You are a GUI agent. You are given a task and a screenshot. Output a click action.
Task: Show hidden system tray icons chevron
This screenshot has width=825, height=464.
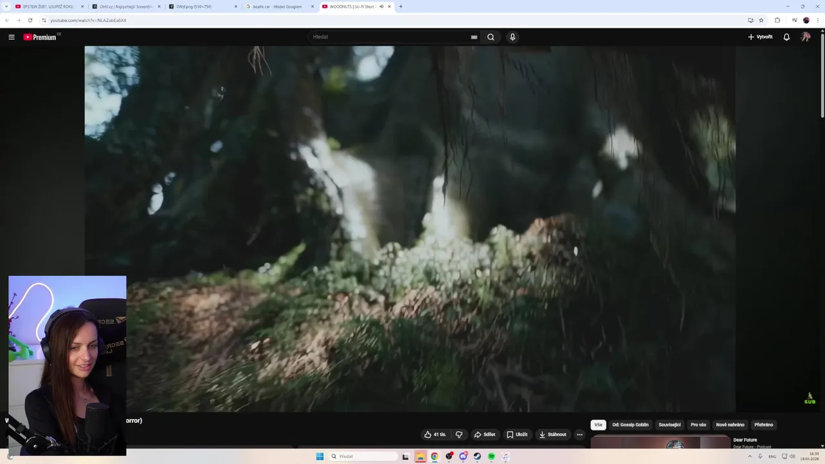pos(750,456)
